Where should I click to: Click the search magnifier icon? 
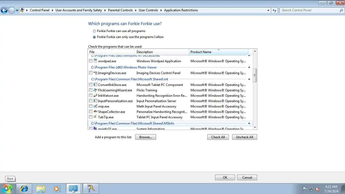[x=341, y=10]
